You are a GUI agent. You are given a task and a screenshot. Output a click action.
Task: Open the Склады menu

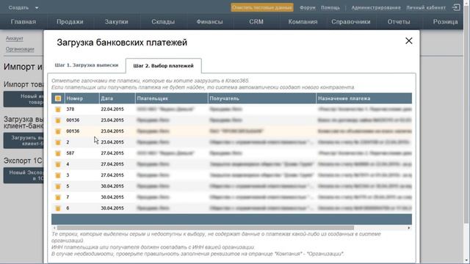(x=163, y=22)
